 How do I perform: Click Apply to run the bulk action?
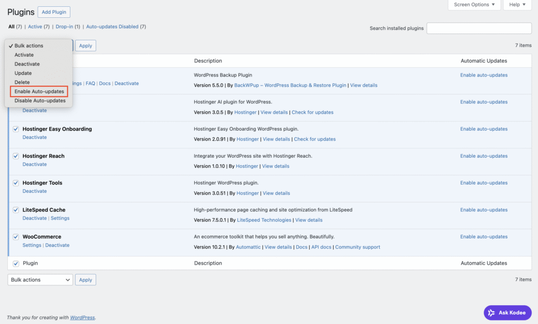(85, 46)
